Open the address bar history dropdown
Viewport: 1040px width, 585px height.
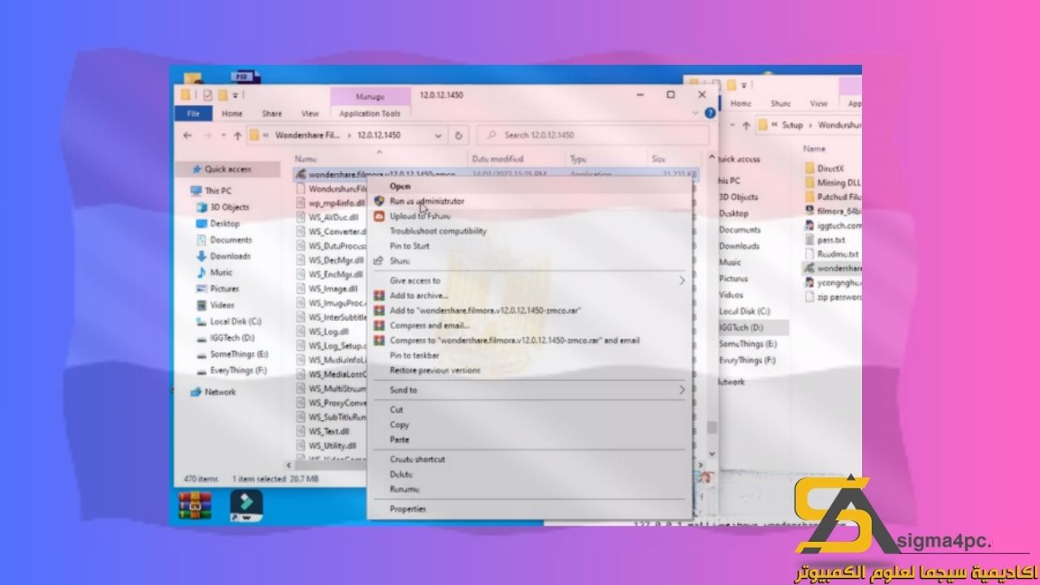click(439, 136)
